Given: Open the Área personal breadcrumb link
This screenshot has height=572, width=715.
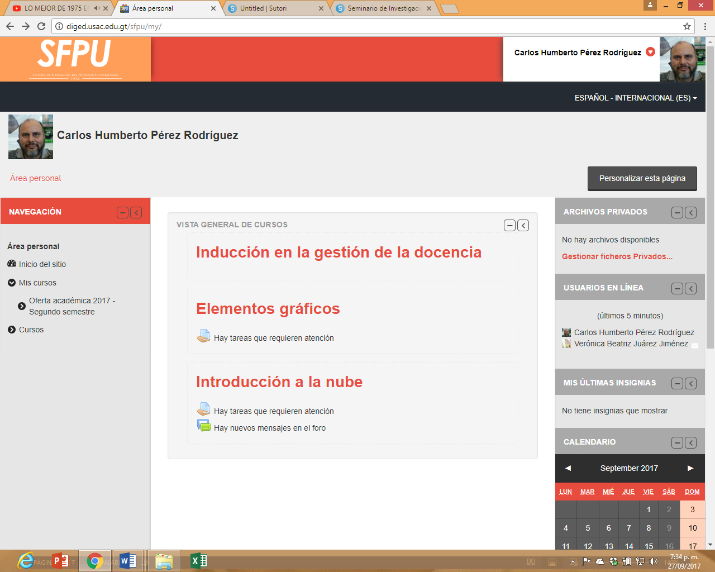Looking at the screenshot, I should (36, 178).
